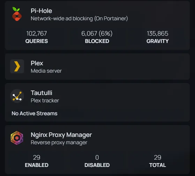Click the 6,067 (6%) blocked stat
The height and width of the screenshot is (176, 195).
click(97, 37)
